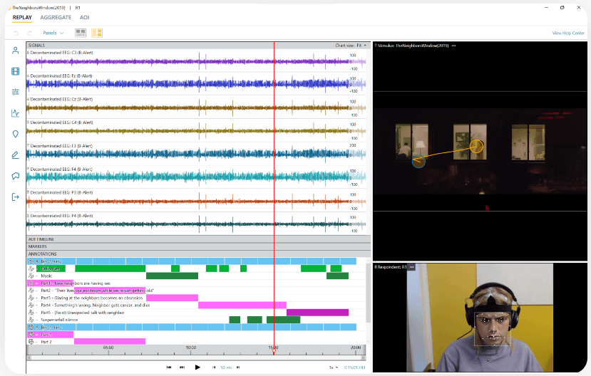Select the Part4 pink annotation block
Image resolution: width=591 pixels, height=376 pixels.
pyautogui.click(x=242, y=305)
